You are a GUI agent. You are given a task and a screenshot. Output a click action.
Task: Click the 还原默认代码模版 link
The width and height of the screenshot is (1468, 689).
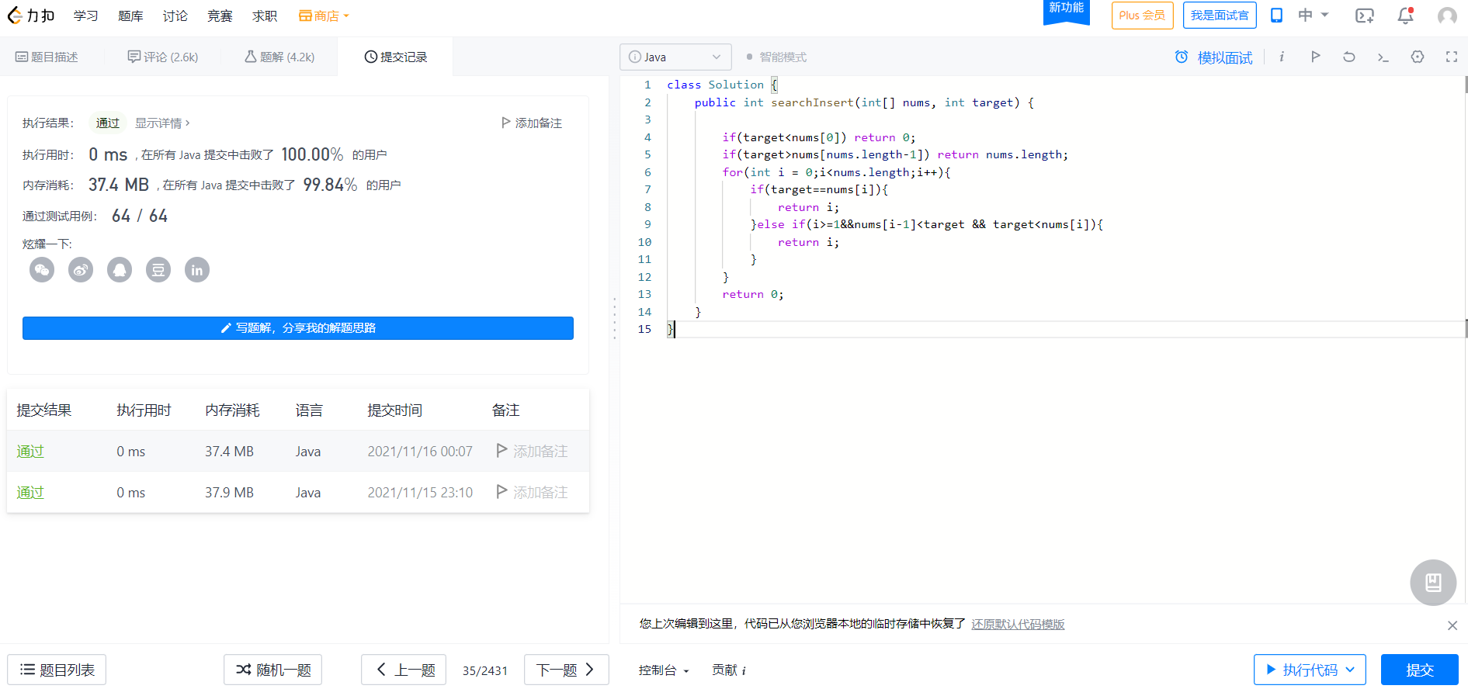(x=1018, y=624)
